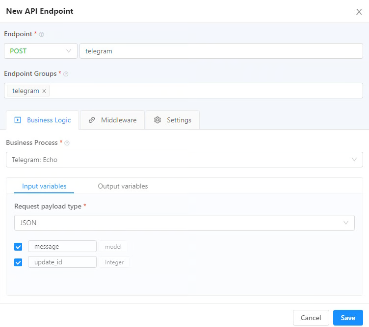Open the Request payload type JSON dropdown
Screen dimensions: 369x327
click(184, 223)
